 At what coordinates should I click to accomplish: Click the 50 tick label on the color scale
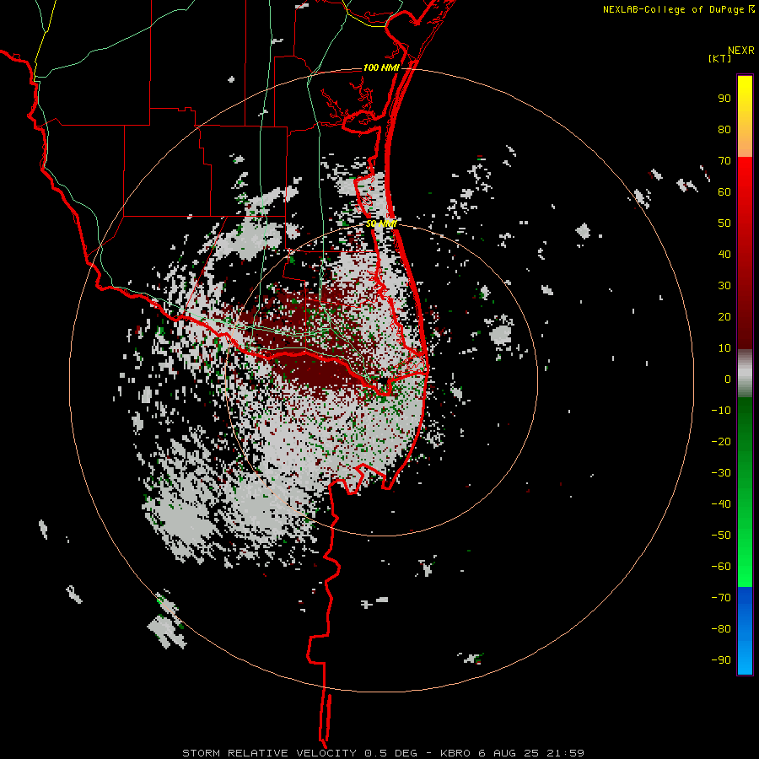click(724, 223)
